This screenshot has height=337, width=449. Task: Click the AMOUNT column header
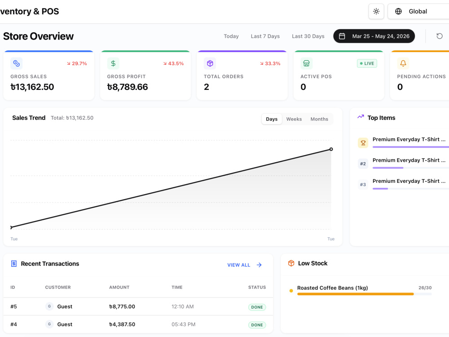(x=119, y=288)
